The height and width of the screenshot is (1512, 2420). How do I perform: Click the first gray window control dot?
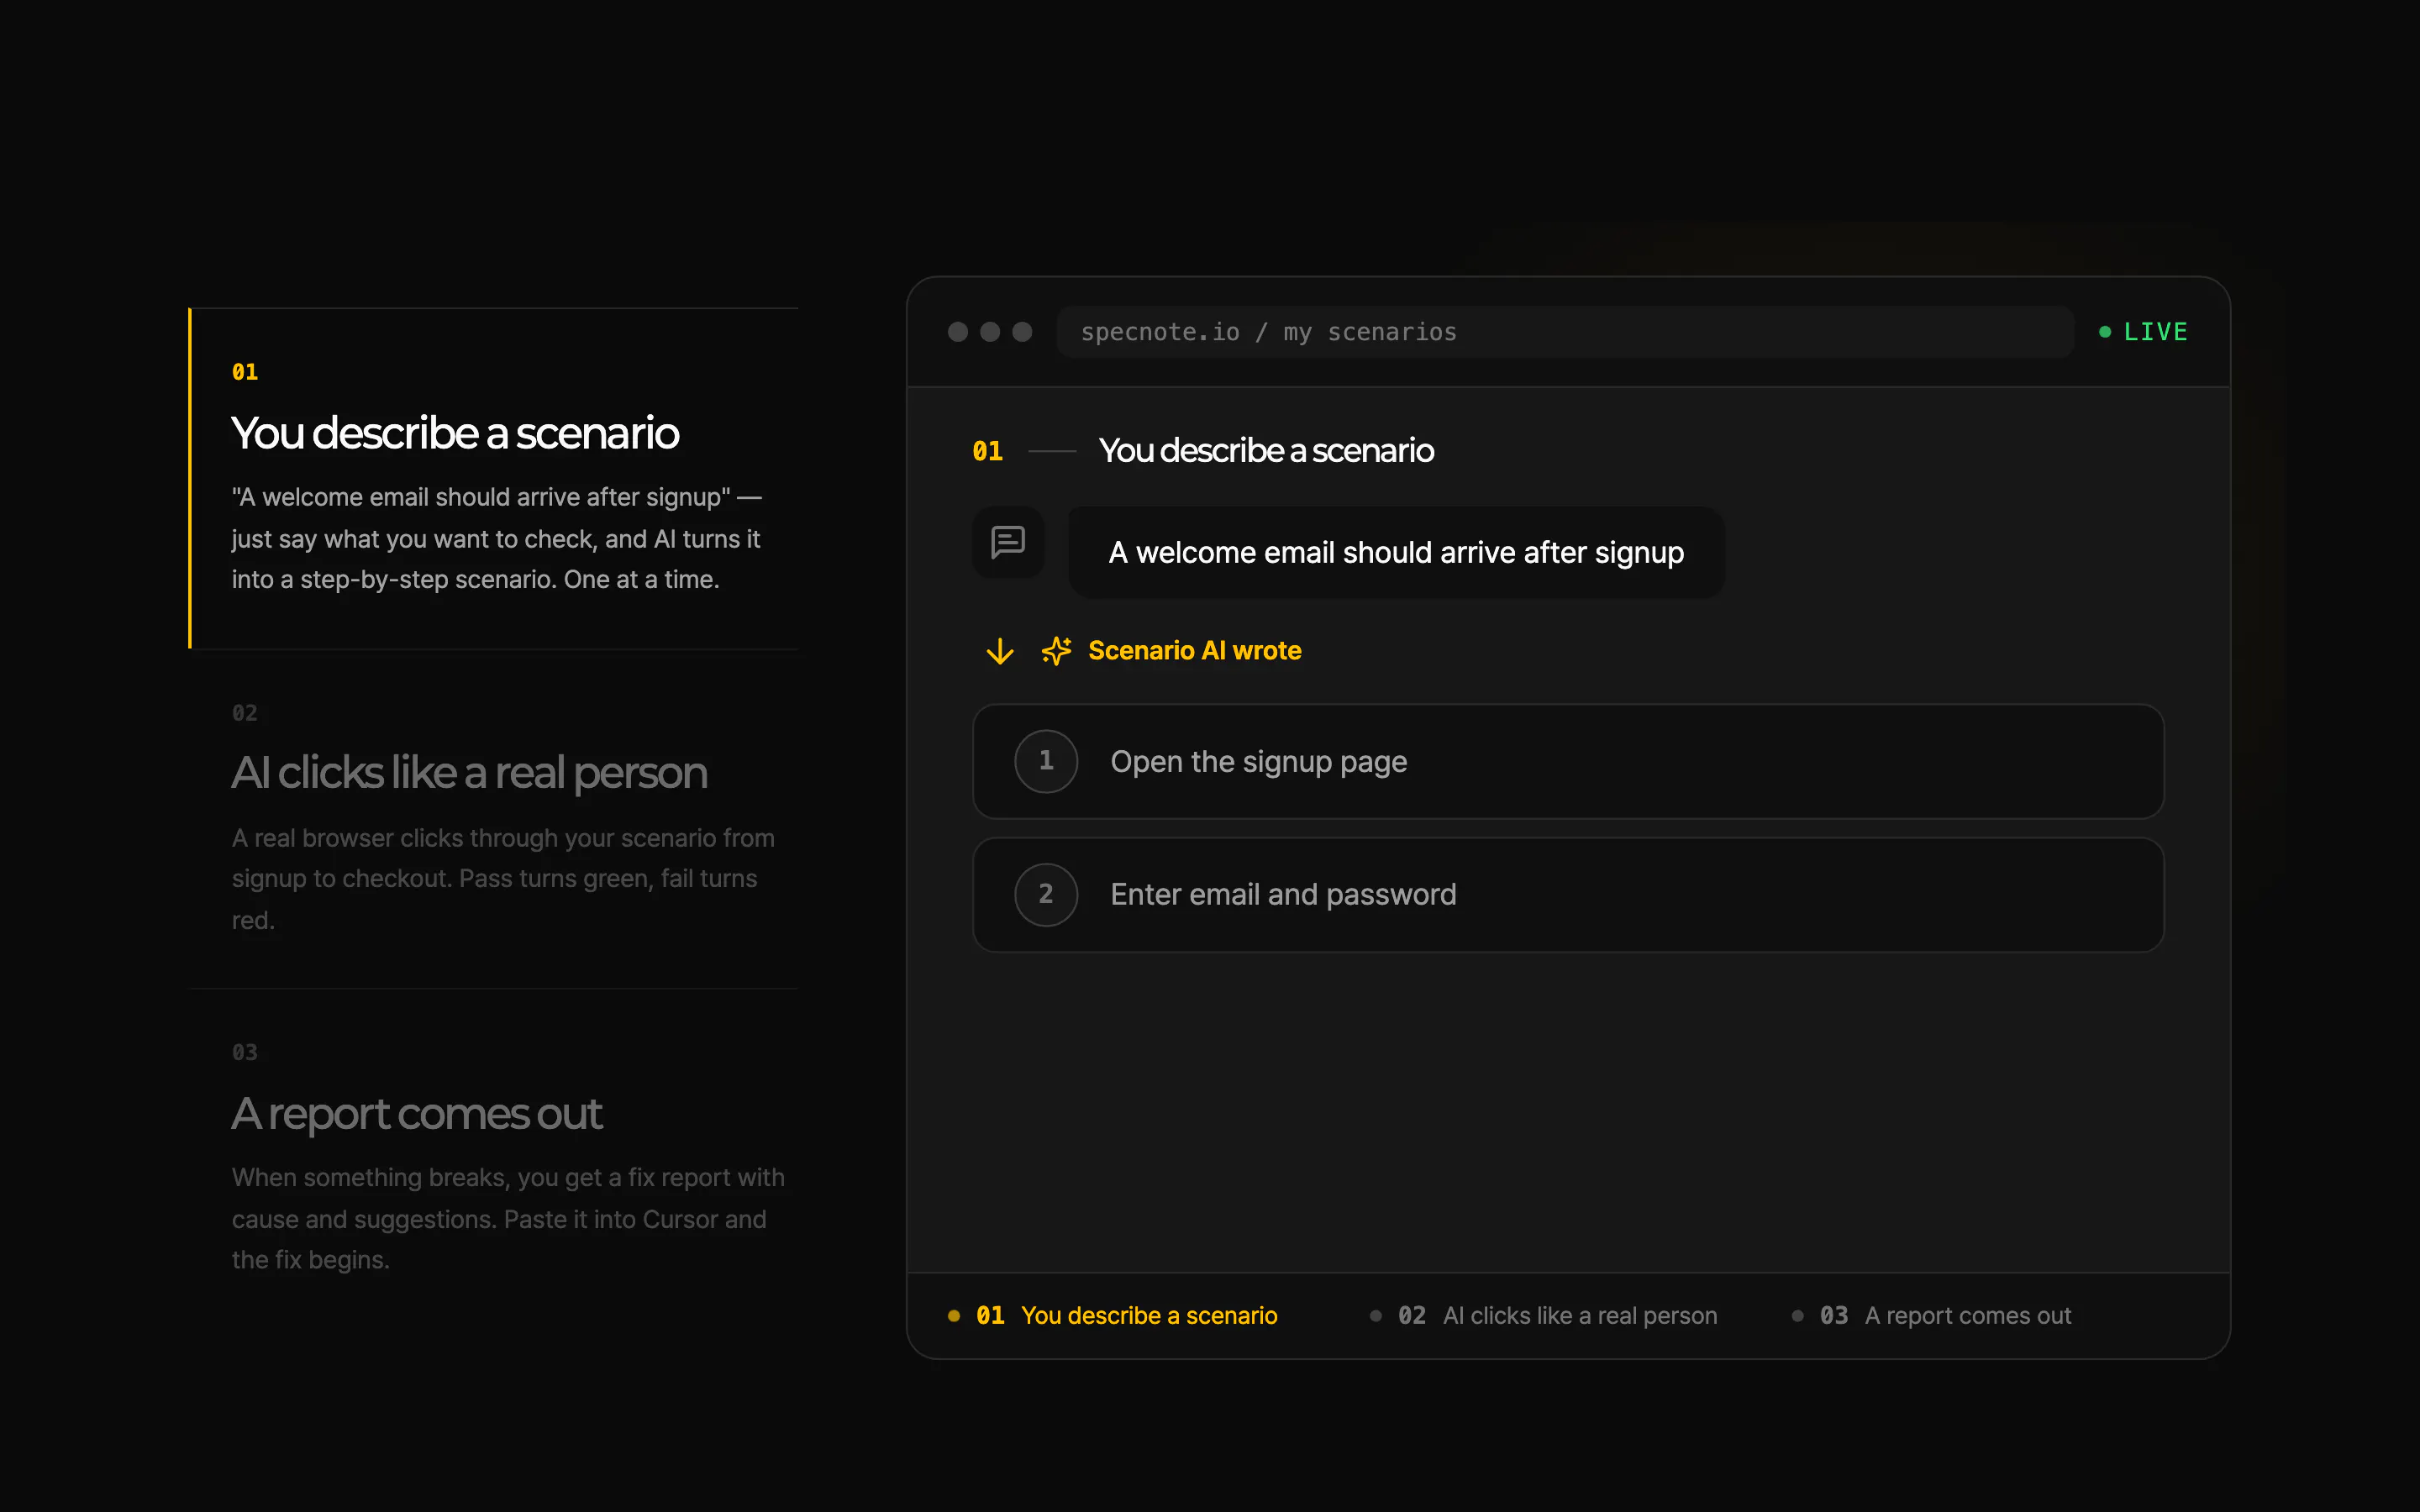pos(958,332)
